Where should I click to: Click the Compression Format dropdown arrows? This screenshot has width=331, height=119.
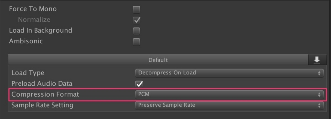click(x=319, y=94)
